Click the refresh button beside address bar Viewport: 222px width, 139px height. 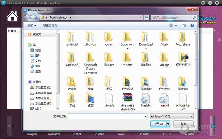click(146, 17)
